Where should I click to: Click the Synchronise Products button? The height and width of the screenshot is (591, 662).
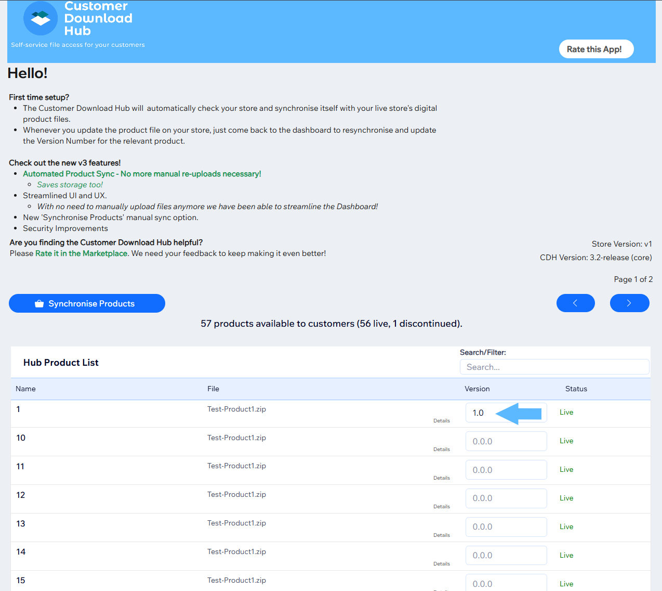point(87,303)
